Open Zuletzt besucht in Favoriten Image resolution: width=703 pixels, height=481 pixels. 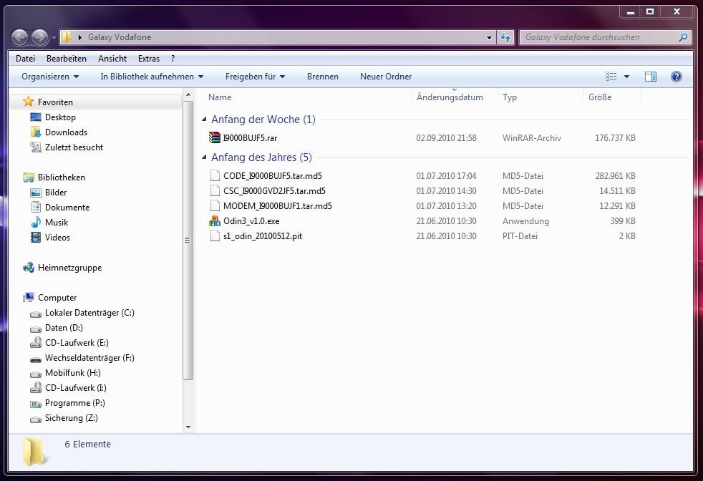tap(74, 147)
